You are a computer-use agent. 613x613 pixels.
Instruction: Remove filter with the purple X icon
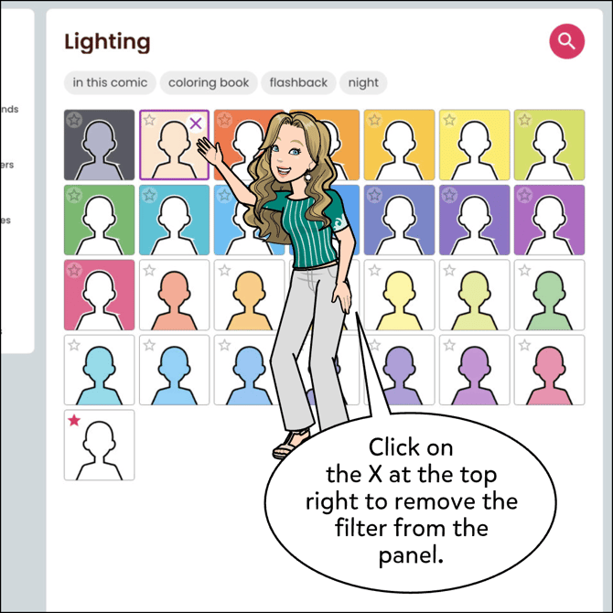(196, 124)
